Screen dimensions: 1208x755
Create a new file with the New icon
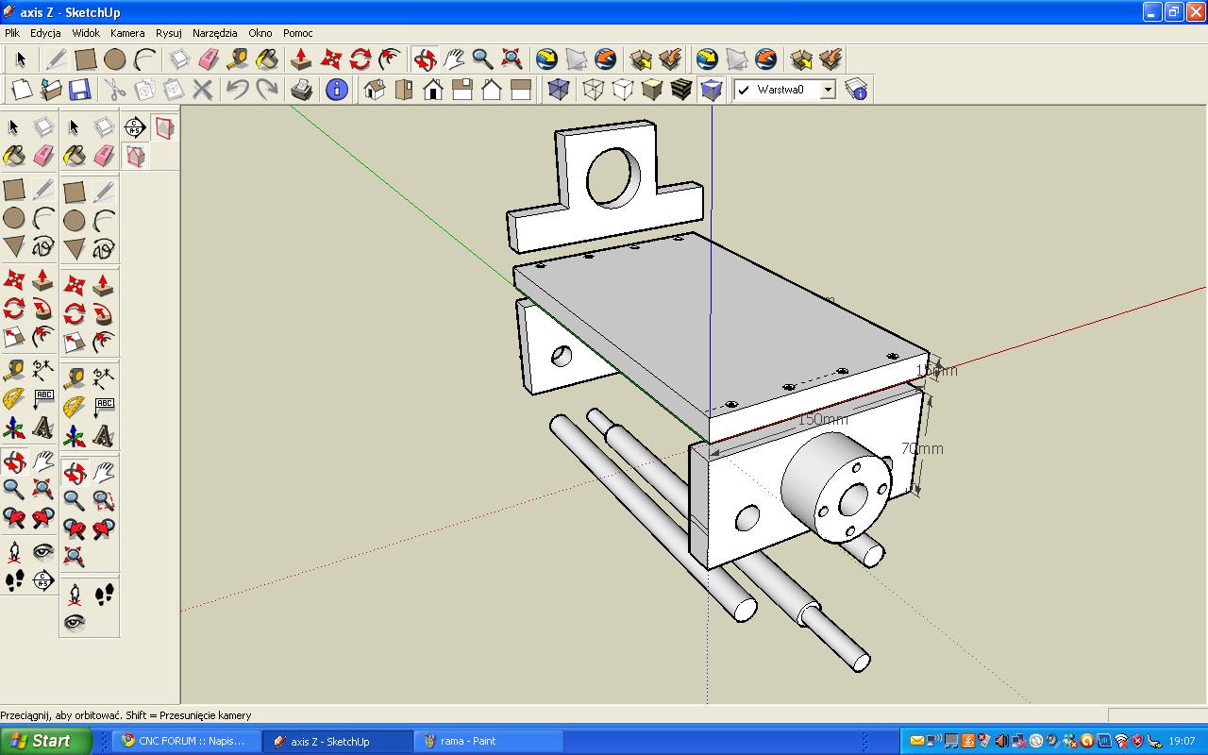coord(22,90)
